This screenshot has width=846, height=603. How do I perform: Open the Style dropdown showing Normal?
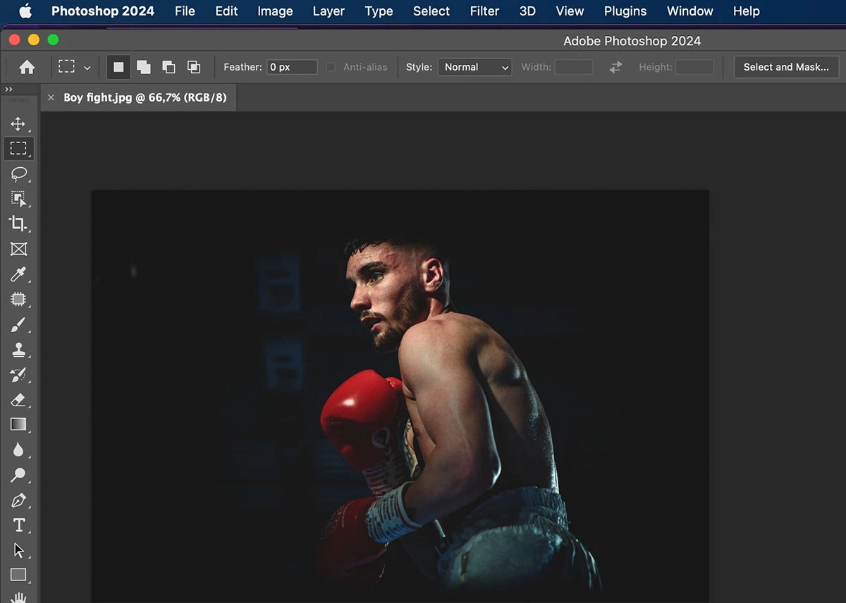(474, 67)
